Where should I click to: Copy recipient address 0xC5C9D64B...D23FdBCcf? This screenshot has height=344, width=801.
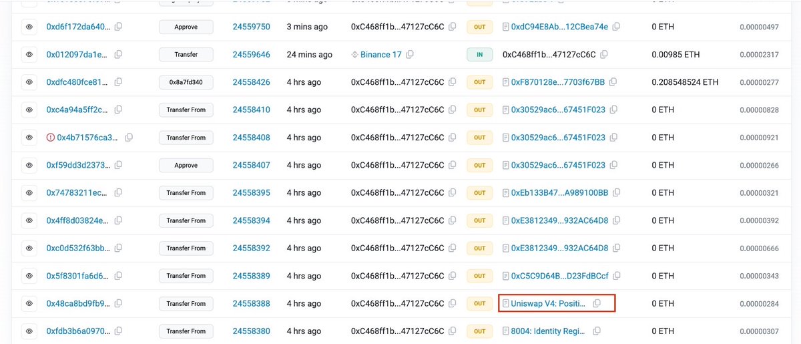tap(617, 276)
